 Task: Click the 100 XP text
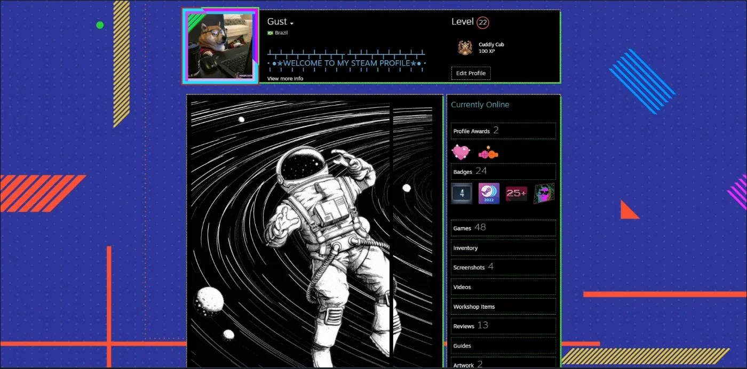click(x=487, y=51)
